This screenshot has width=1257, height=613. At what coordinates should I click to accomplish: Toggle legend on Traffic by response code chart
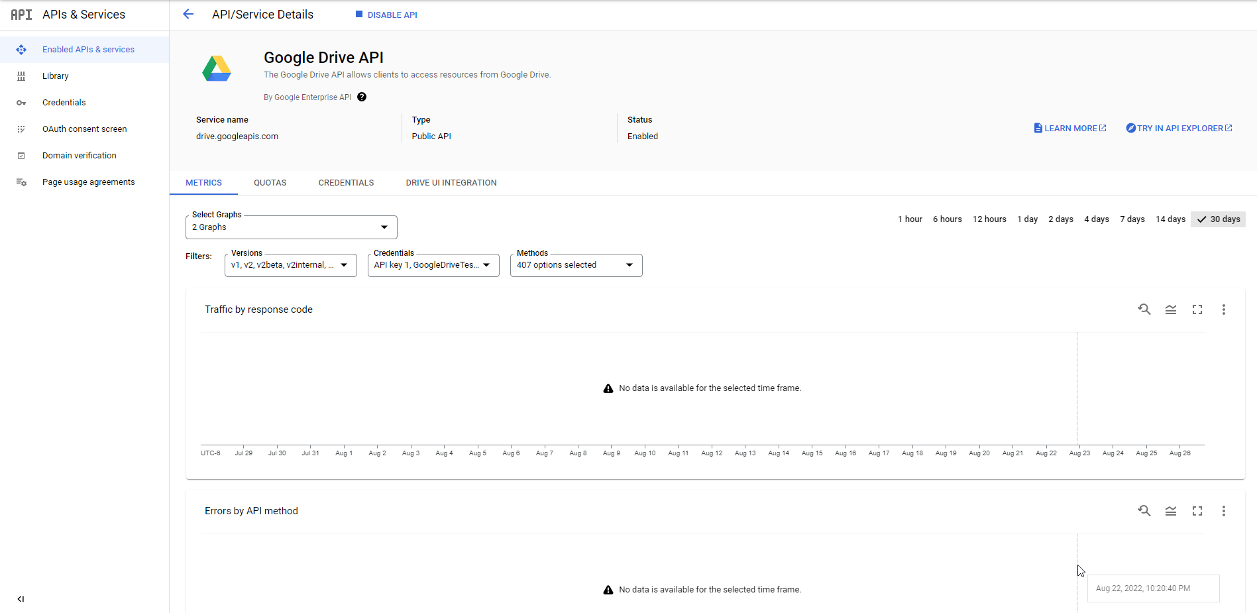tap(1171, 309)
